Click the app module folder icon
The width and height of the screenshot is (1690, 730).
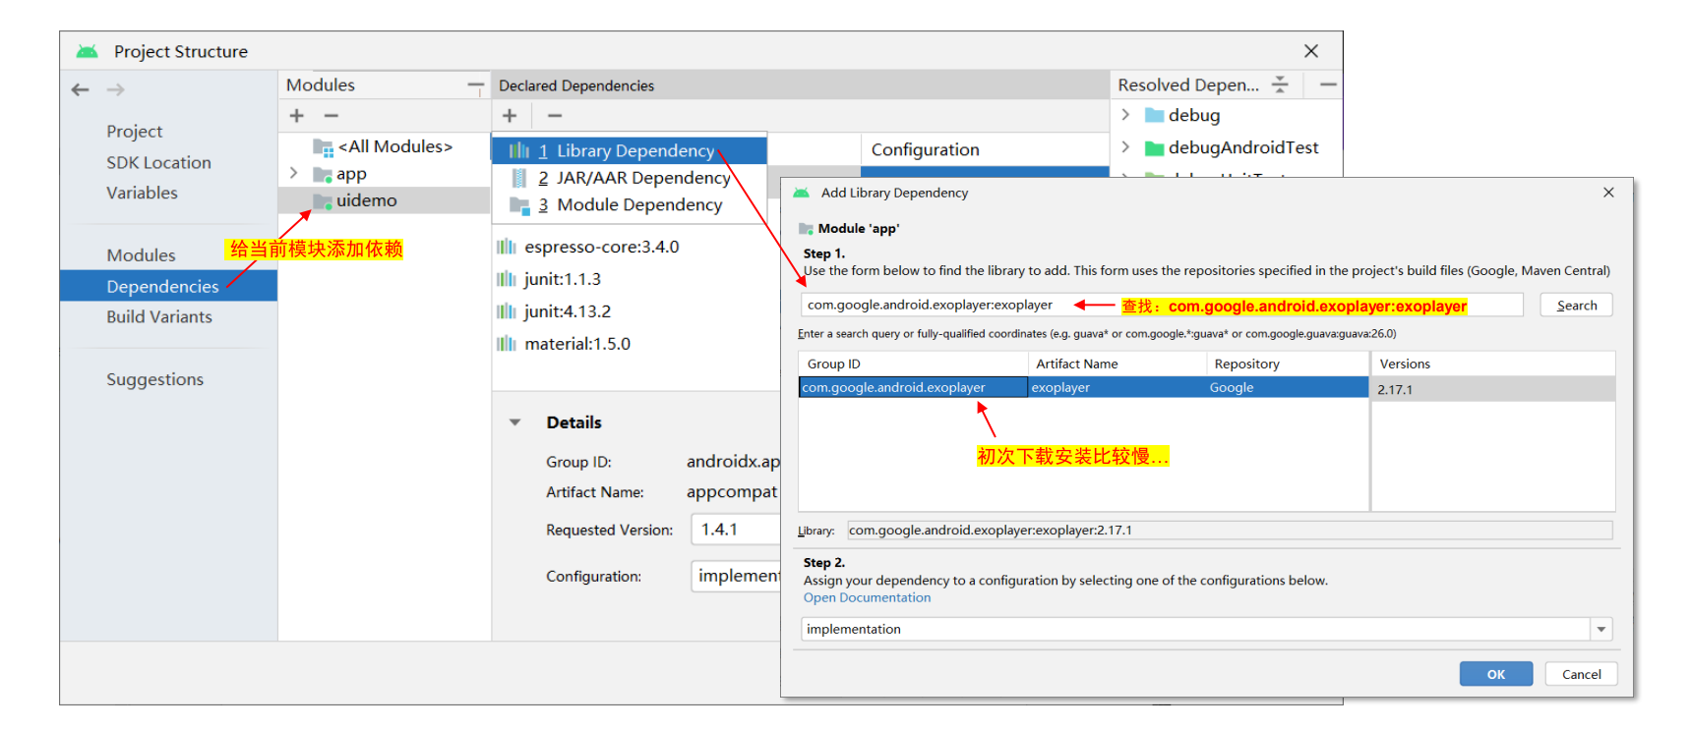(322, 175)
